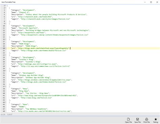Save the document with Save File icon
160x124 pixels.
click(137, 120)
